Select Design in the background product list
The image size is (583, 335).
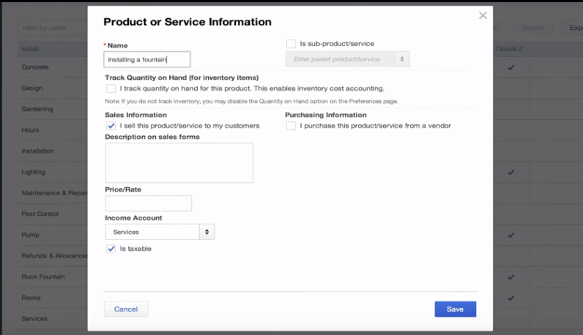[x=32, y=88]
